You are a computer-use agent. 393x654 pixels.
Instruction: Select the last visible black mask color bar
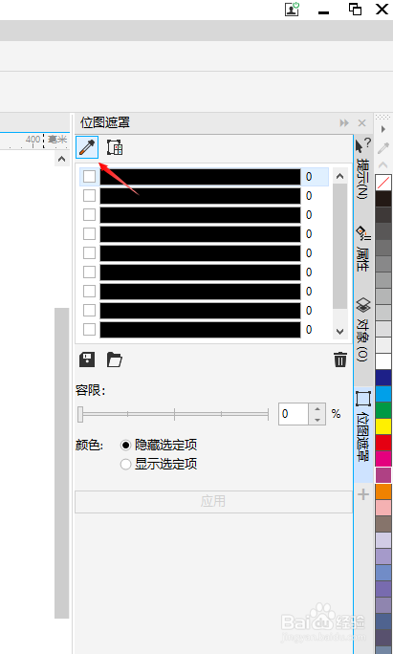(x=200, y=330)
